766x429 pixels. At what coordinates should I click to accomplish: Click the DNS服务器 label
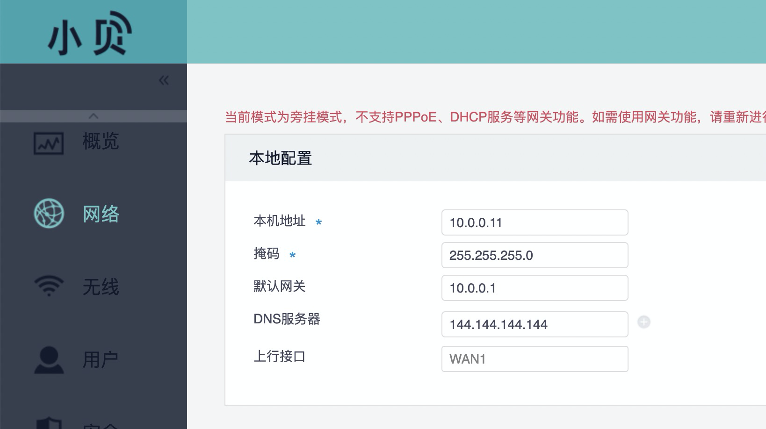(287, 319)
